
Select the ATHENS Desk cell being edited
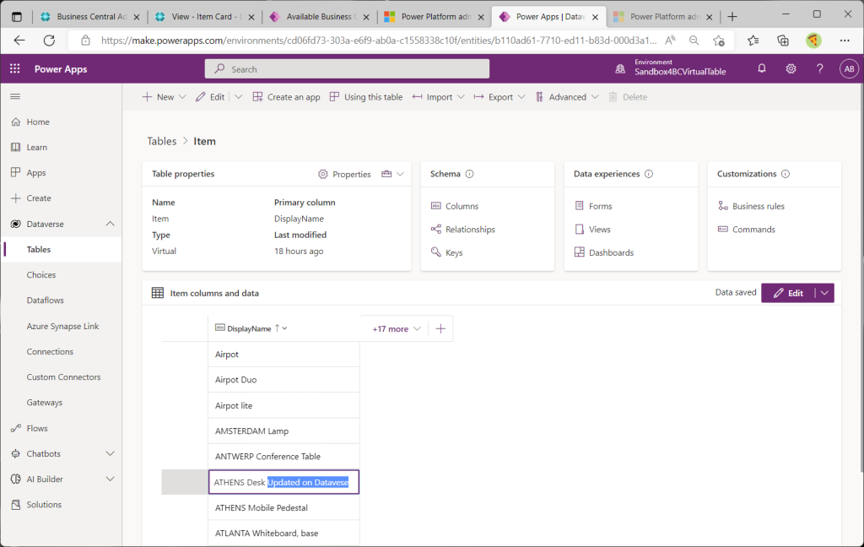[x=283, y=482]
